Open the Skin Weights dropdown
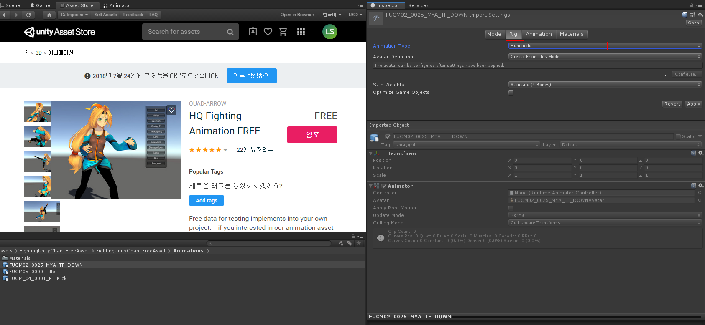This screenshot has width=705, height=325. 605,84
